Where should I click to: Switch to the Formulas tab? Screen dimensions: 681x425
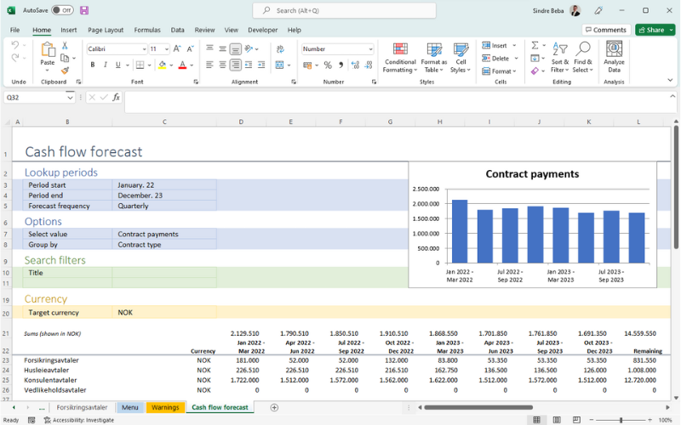[147, 30]
